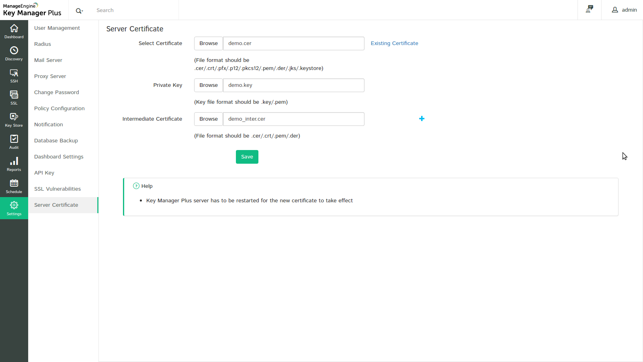Click the search magnifier dropdown icon
Viewport: 643px width, 362px height.
point(80,11)
